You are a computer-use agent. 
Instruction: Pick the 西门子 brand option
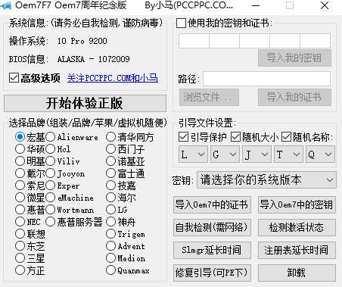click(x=110, y=149)
